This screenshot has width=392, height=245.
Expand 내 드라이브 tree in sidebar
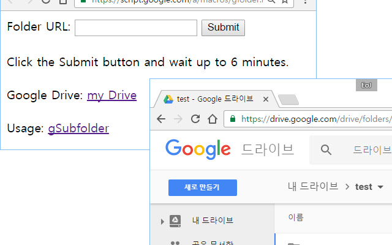pos(162,222)
